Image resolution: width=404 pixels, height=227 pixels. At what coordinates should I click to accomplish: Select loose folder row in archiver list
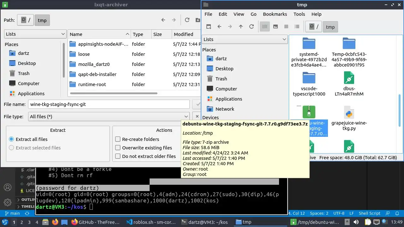click(134, 54)
